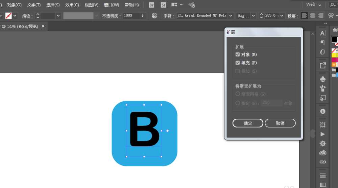Open the Stroke panel lines icon

323,176
